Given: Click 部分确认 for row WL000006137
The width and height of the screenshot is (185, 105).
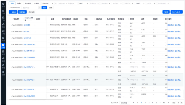Looking at the screenshot, I should click(178, 31).
